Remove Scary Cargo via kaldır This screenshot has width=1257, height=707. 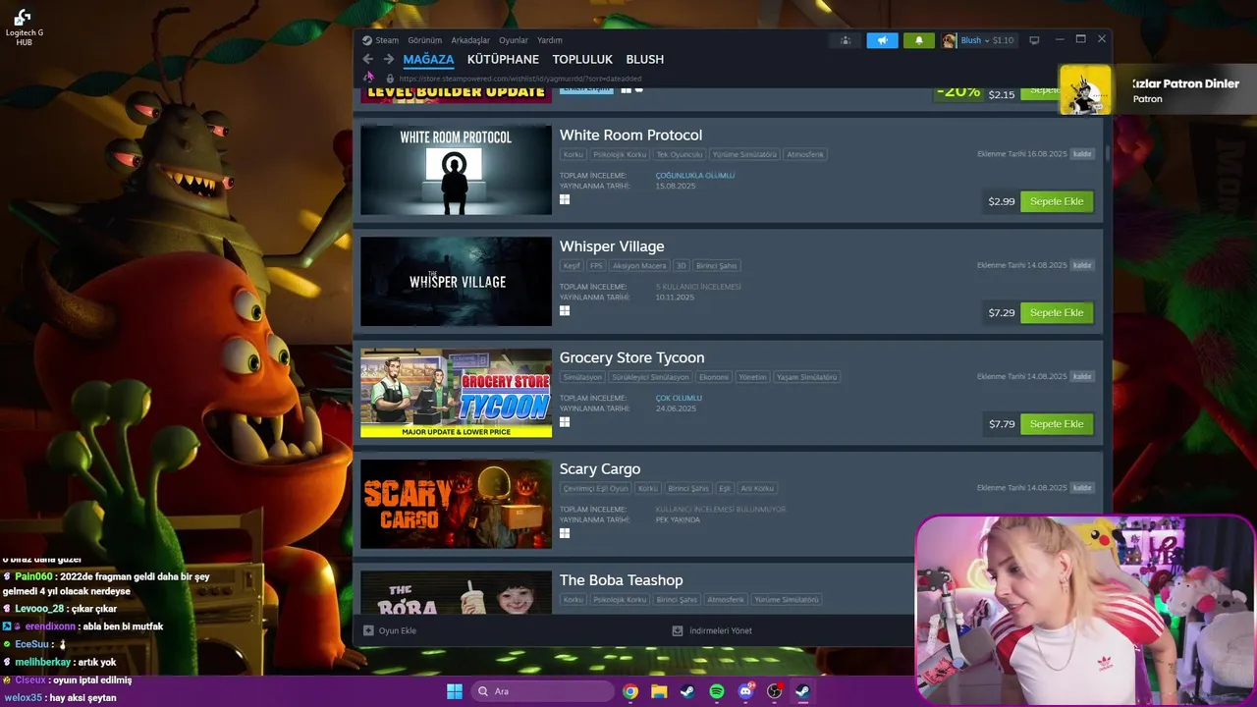pyautogui.click(x=1082, y=488)
